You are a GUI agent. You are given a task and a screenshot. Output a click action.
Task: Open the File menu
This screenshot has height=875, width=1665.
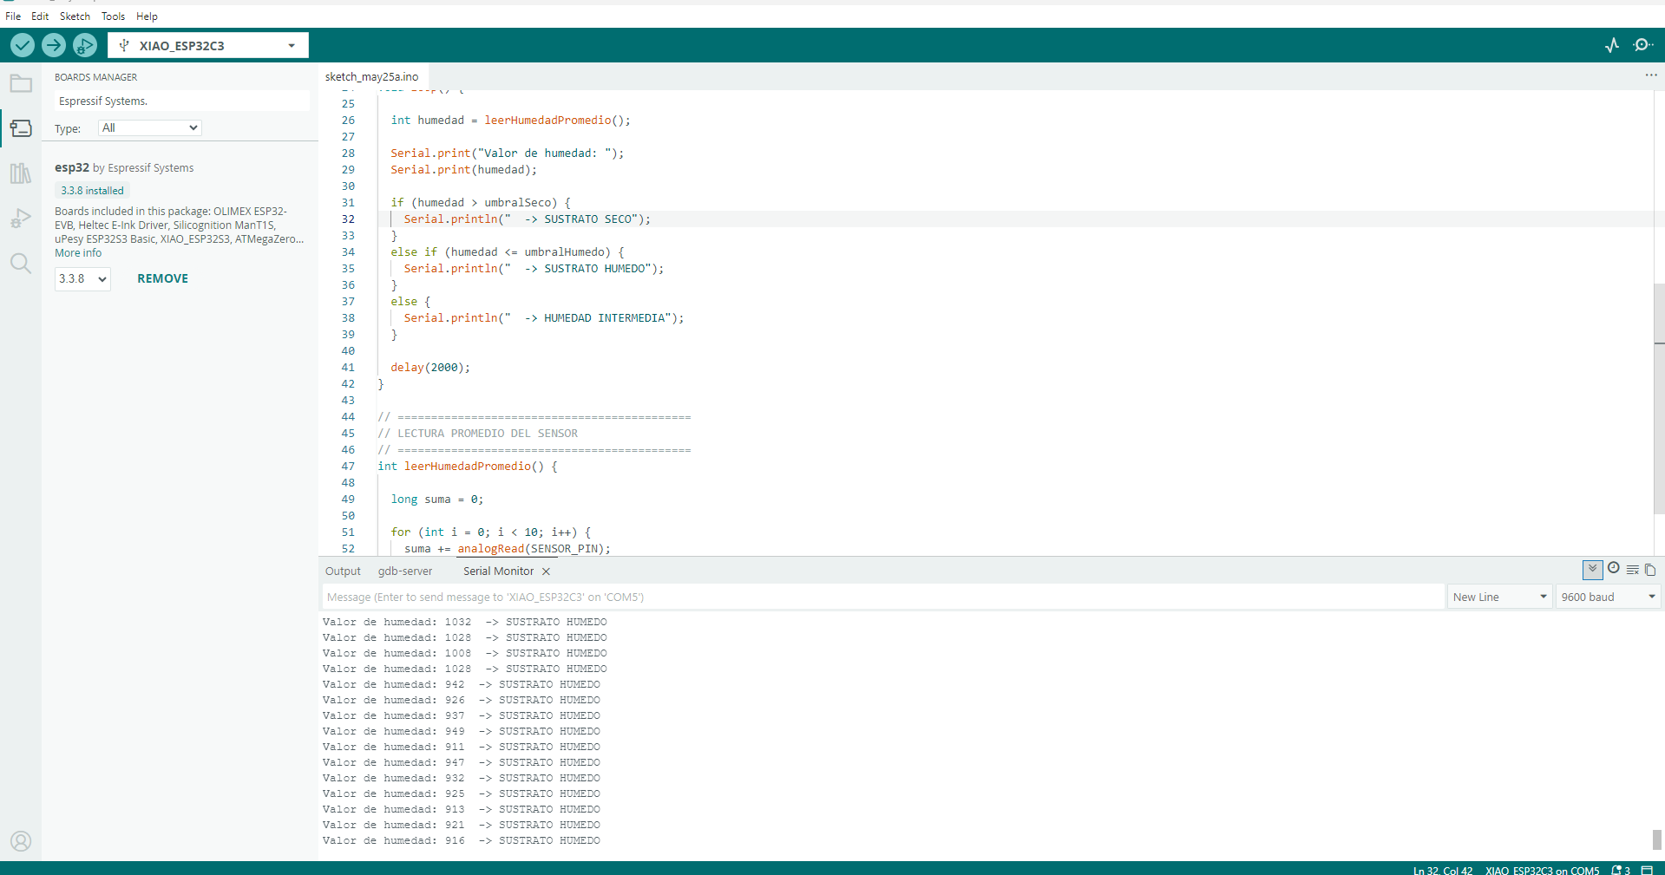click(x=13, y=16)
